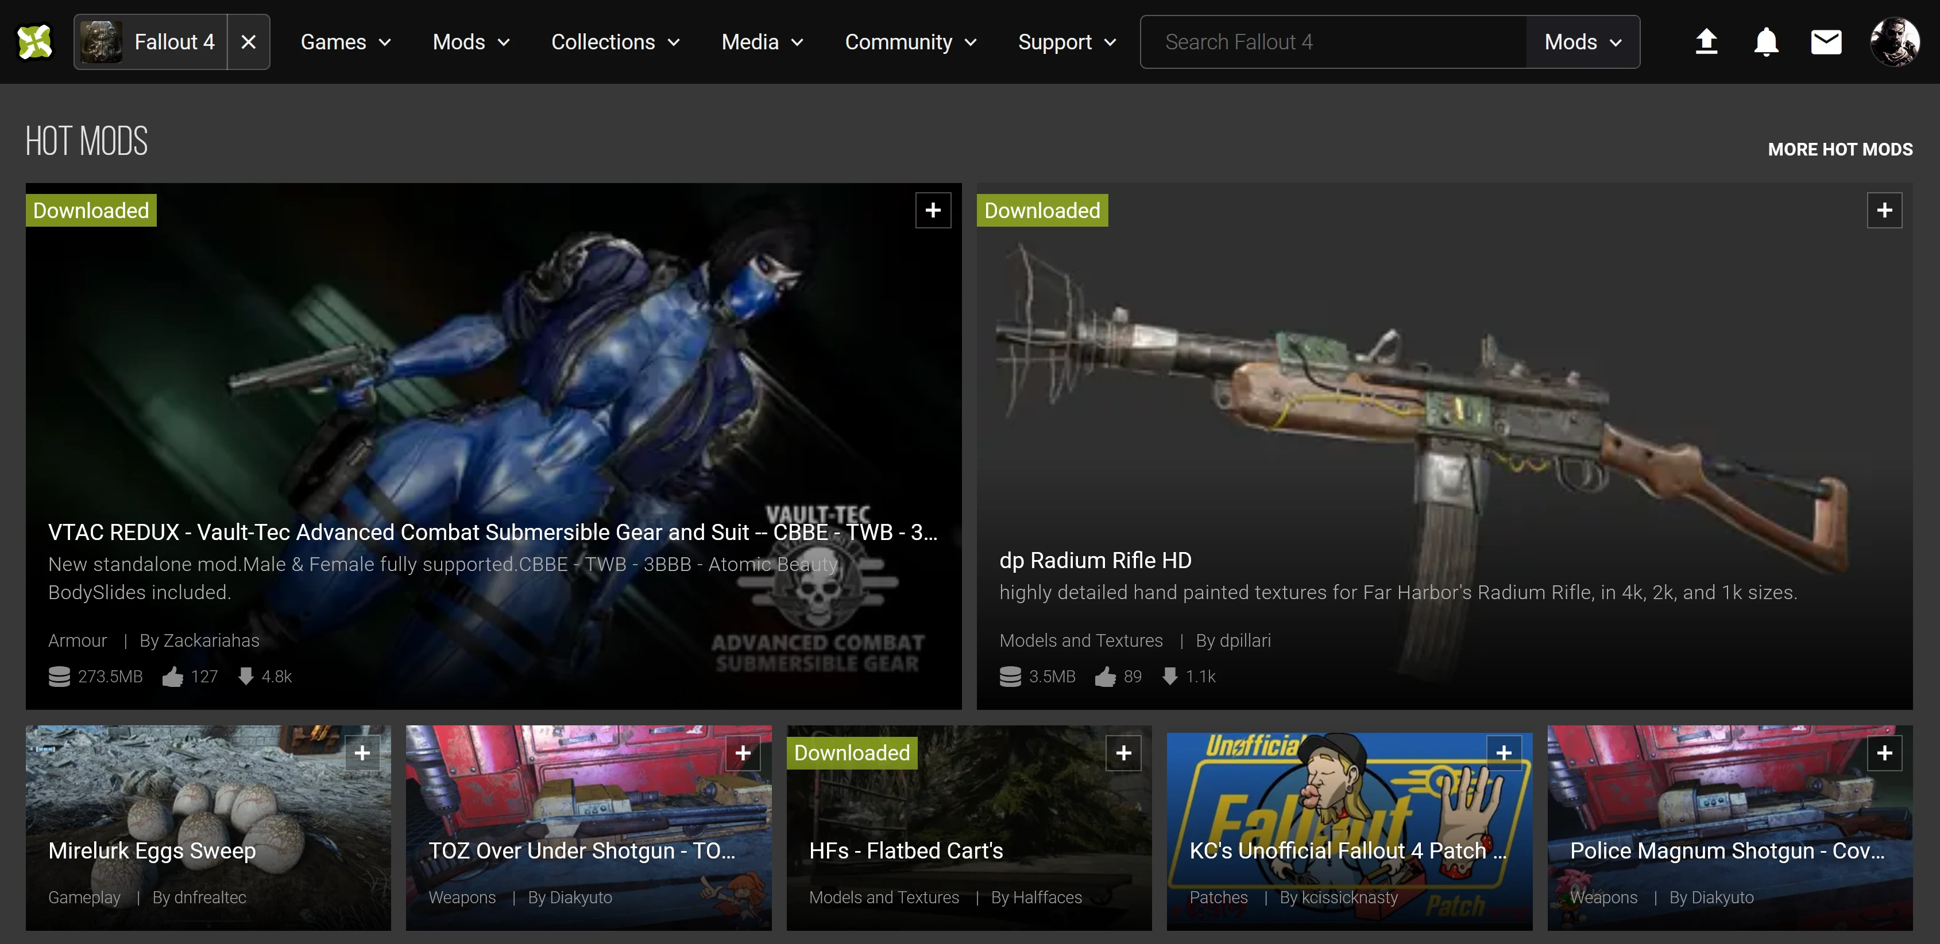The height and width of the screenshot is (944, 1940).
Task: Add Police Magnum Shotgun with plus icon
Action: coord(1884,753)
